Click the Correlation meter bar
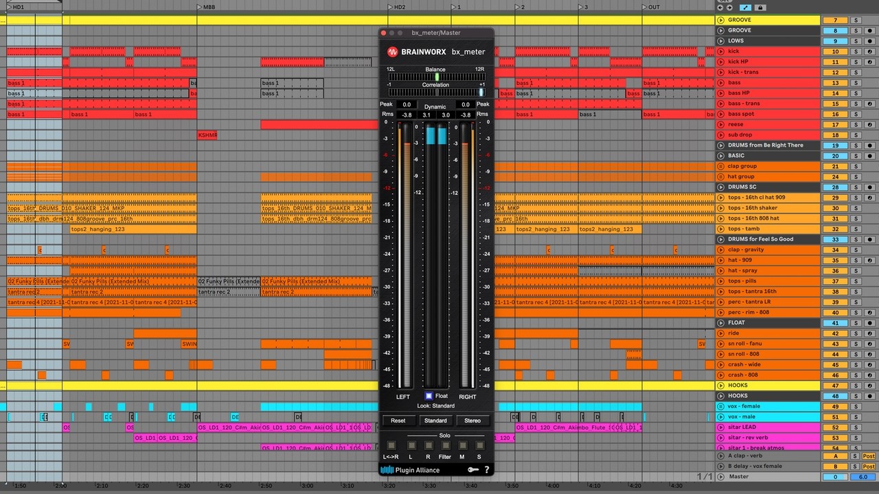The width and height of the screenshot is (879, 494). point(437,92)
